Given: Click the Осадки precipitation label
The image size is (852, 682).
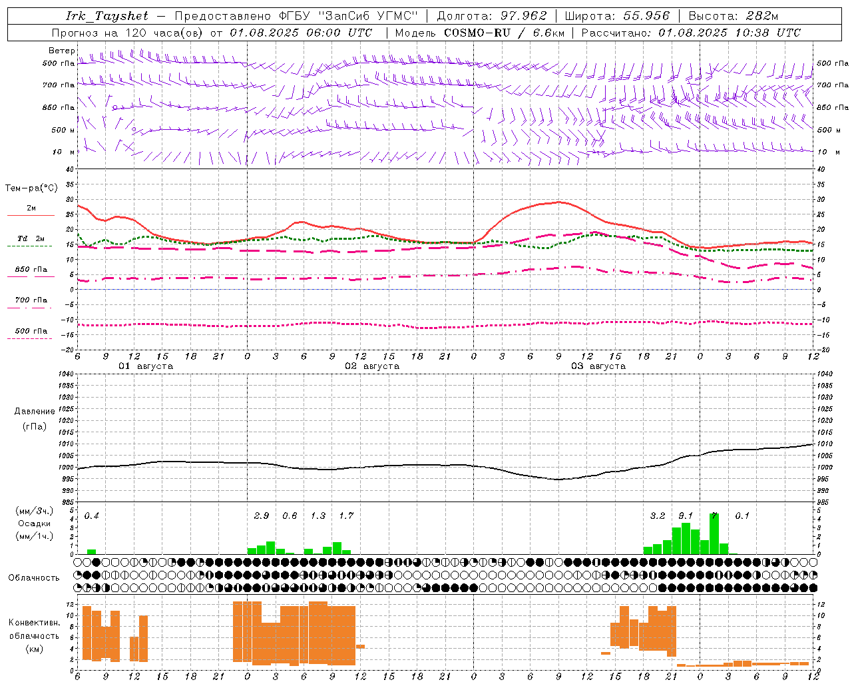Looking at the screenshot, I should pyautogui.click(x=34, y=523).
